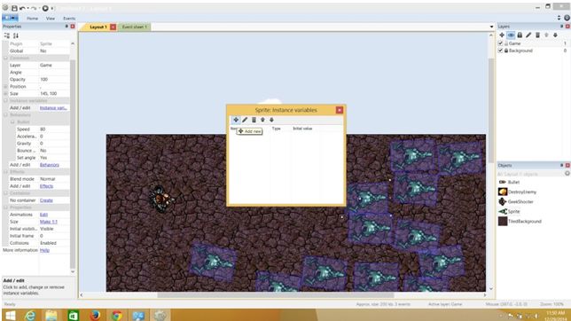The height and width of the screenshot is (321, 571).
Task: Click the Add layer plus icon in Layers
Action: coord(502,35)
